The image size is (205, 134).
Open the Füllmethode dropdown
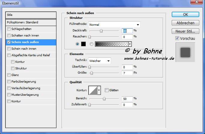114,25
